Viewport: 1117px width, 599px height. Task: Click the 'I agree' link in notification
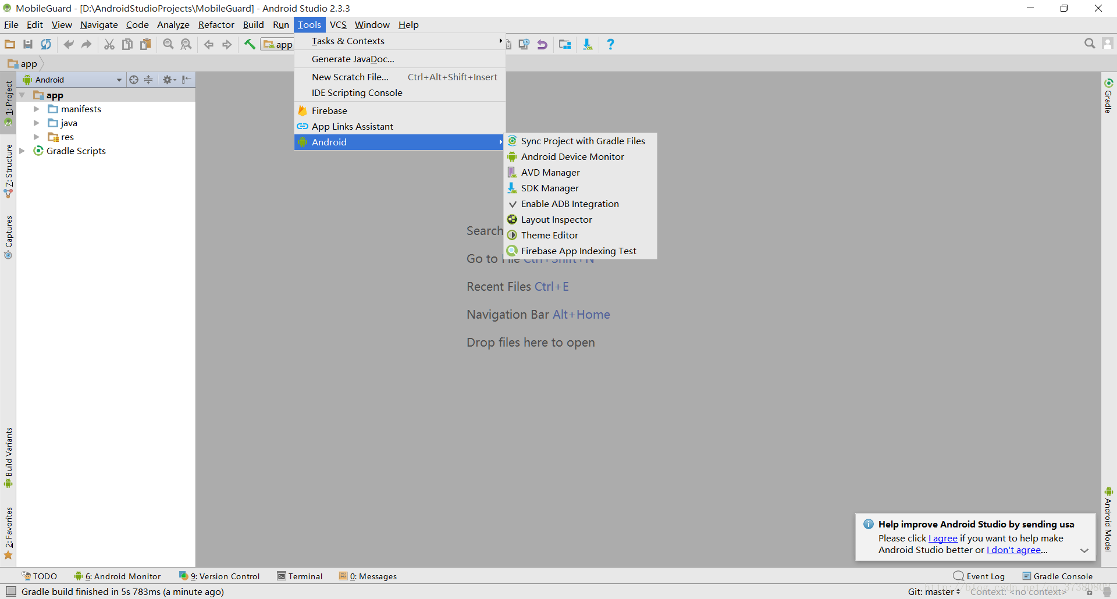(x=943, y=539)
